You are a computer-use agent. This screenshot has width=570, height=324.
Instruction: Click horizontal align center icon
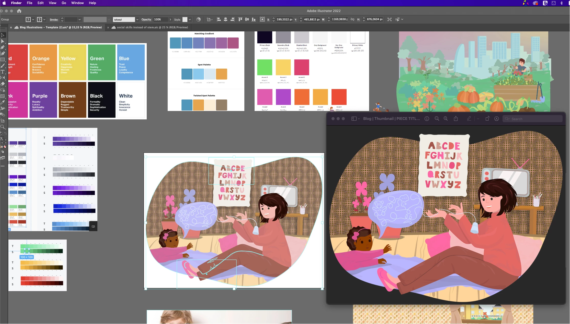[225, 19]
